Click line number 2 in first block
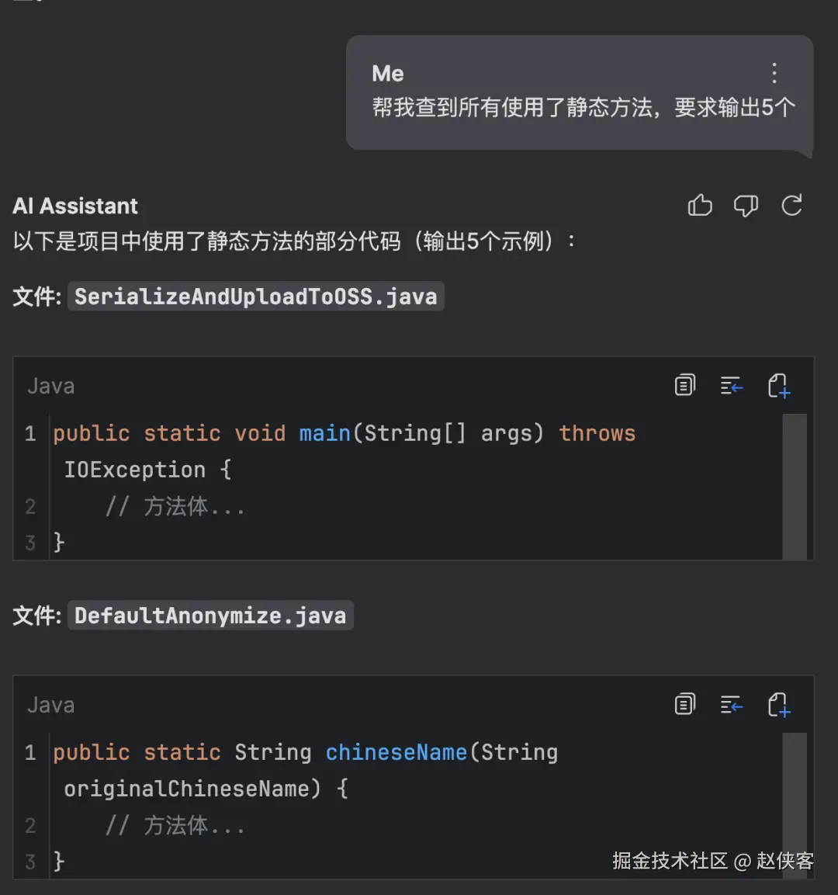 click(30, 506)
